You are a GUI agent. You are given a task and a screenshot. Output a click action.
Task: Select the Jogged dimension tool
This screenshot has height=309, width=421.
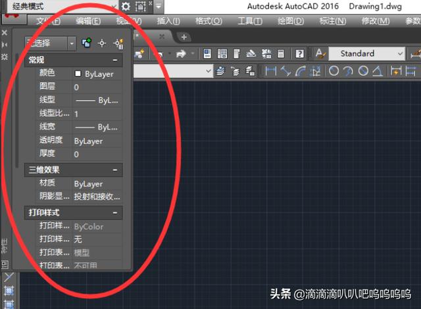[349, 71]
